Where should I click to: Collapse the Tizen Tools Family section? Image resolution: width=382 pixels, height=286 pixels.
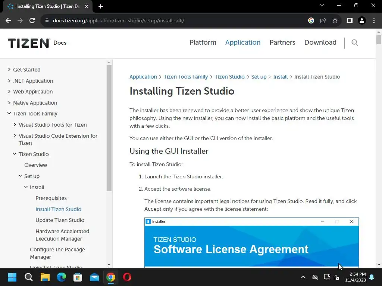[x=9, y=113]
